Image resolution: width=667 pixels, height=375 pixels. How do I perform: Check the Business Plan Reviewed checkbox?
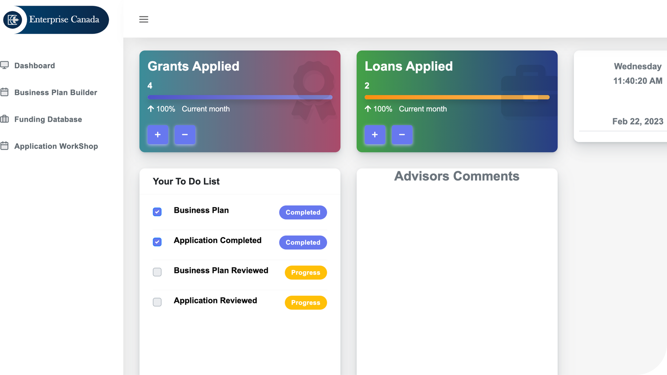click(x=157, y=272)
